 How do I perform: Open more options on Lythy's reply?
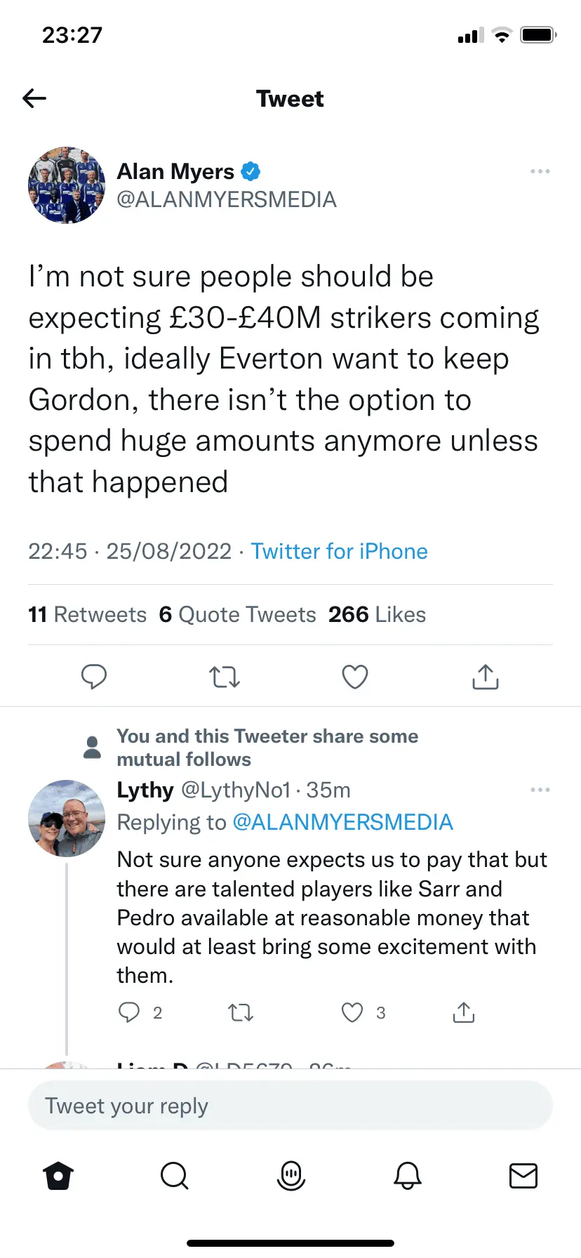click(540, 790)
